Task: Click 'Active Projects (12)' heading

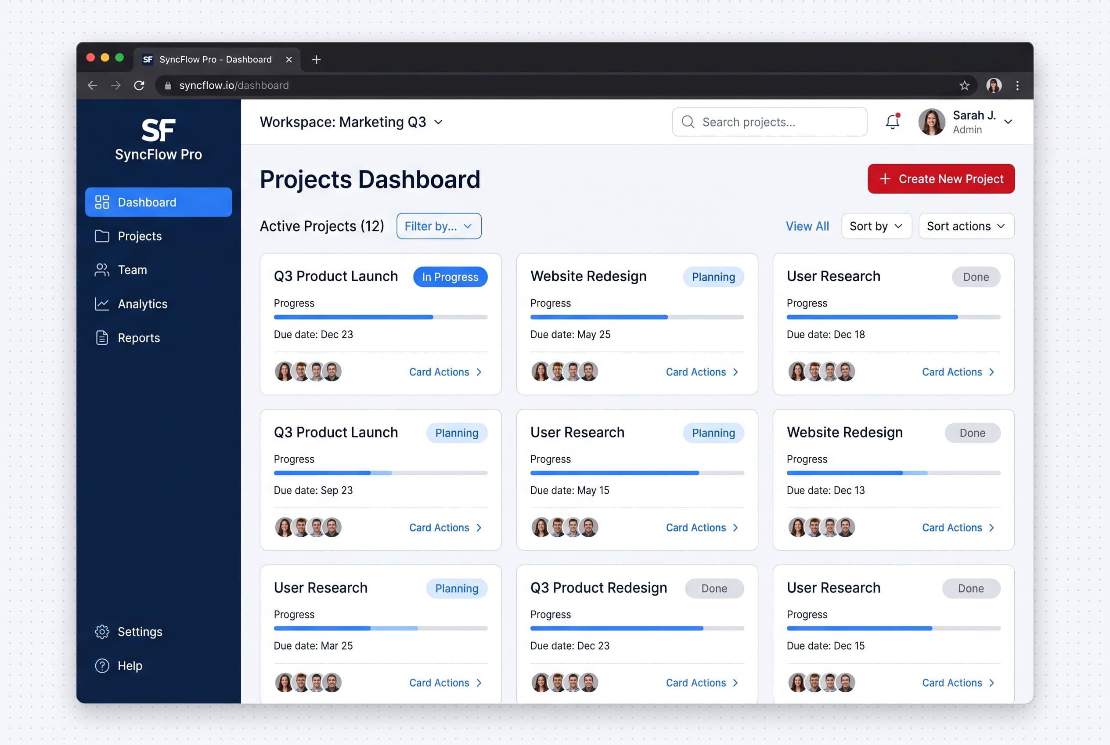Action: pyautogui.click(x=321, y=226)
